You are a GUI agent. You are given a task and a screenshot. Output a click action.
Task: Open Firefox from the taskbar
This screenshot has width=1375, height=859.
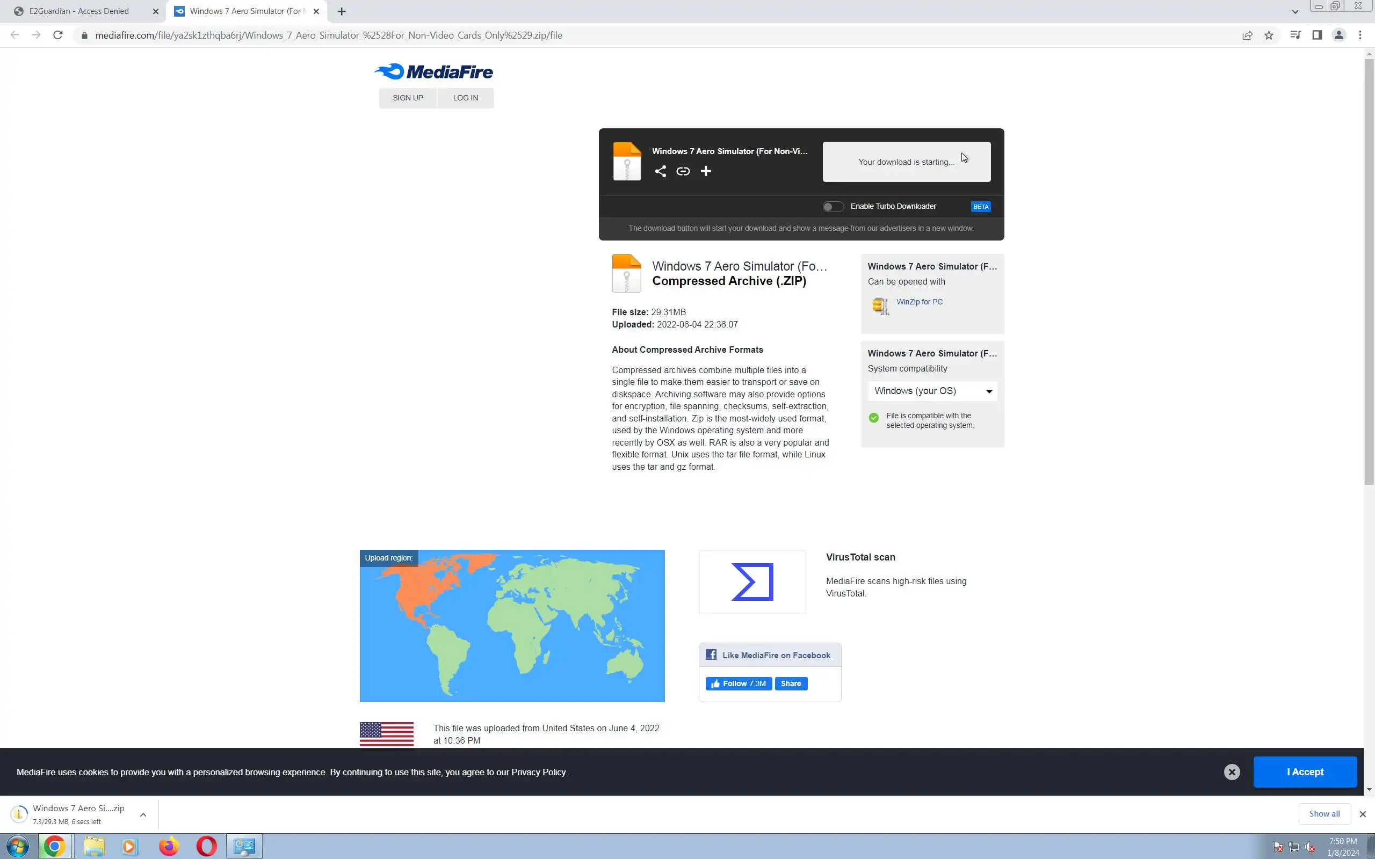pos(168,847)
